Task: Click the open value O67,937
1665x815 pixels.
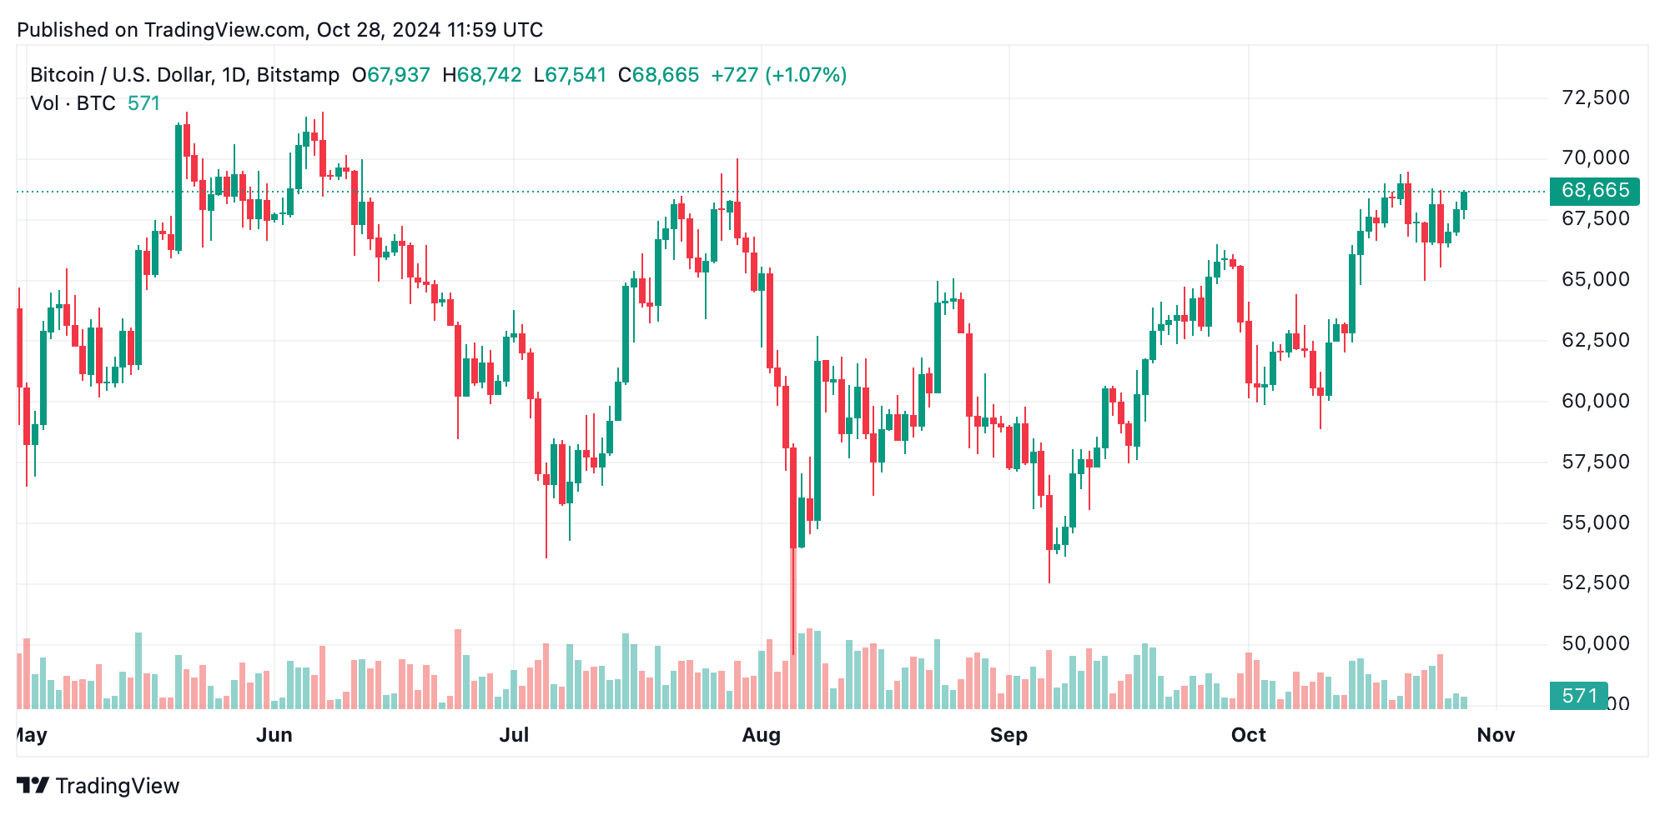Action: click(391, 75)
